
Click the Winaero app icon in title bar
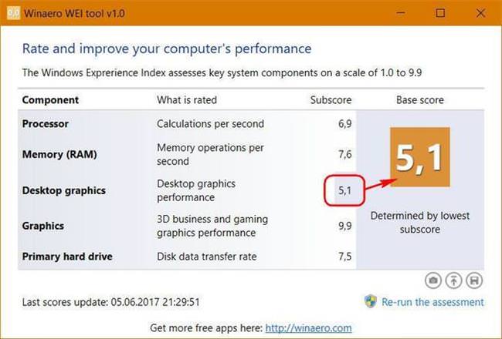pyautogui.click(x=13, y=13)
